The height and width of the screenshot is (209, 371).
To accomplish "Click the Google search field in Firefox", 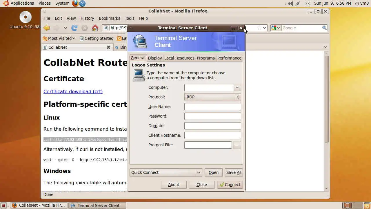I will [x=301, y=28].
